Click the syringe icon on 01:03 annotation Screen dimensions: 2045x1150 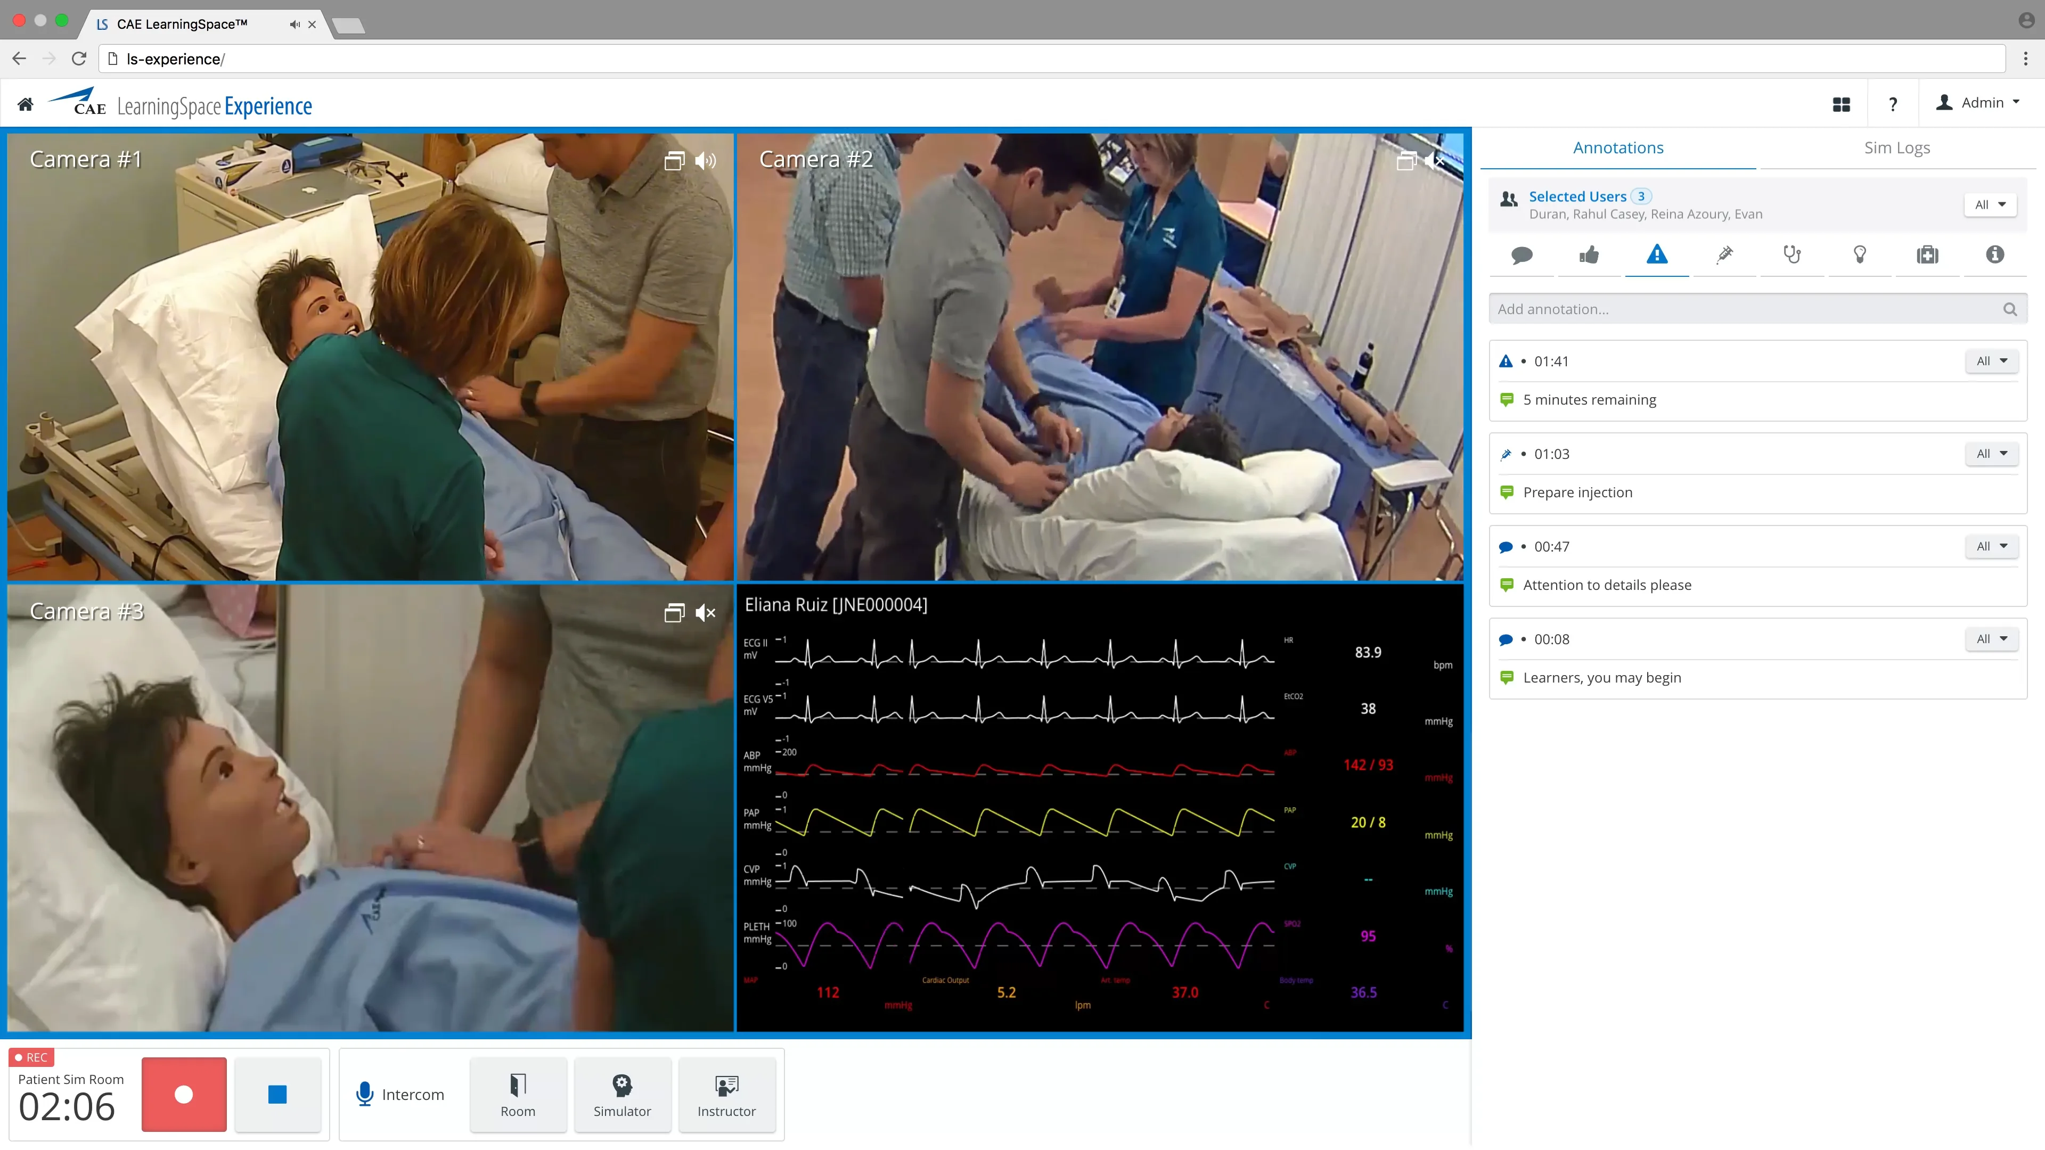[x=1506, y=454]
